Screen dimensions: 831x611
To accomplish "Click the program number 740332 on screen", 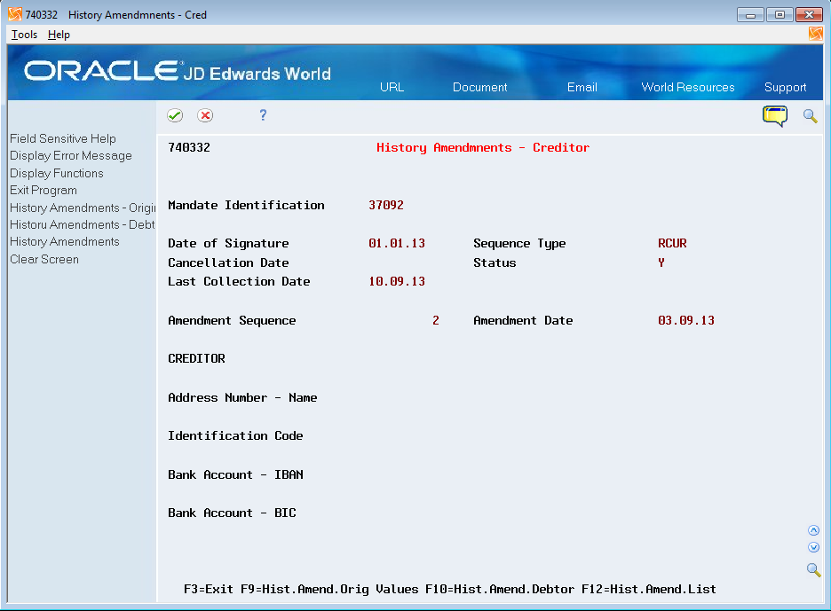I will [189, 148].
